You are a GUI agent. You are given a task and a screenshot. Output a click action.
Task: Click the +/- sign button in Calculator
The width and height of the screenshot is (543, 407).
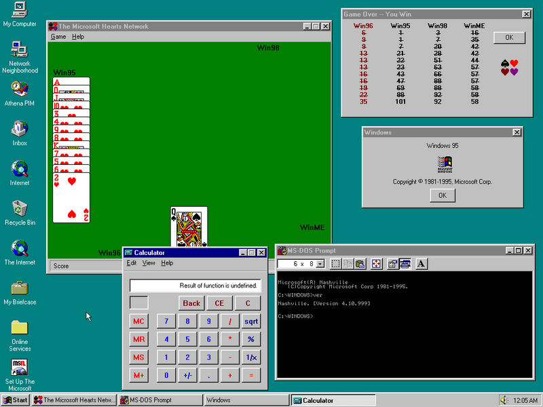188,375
